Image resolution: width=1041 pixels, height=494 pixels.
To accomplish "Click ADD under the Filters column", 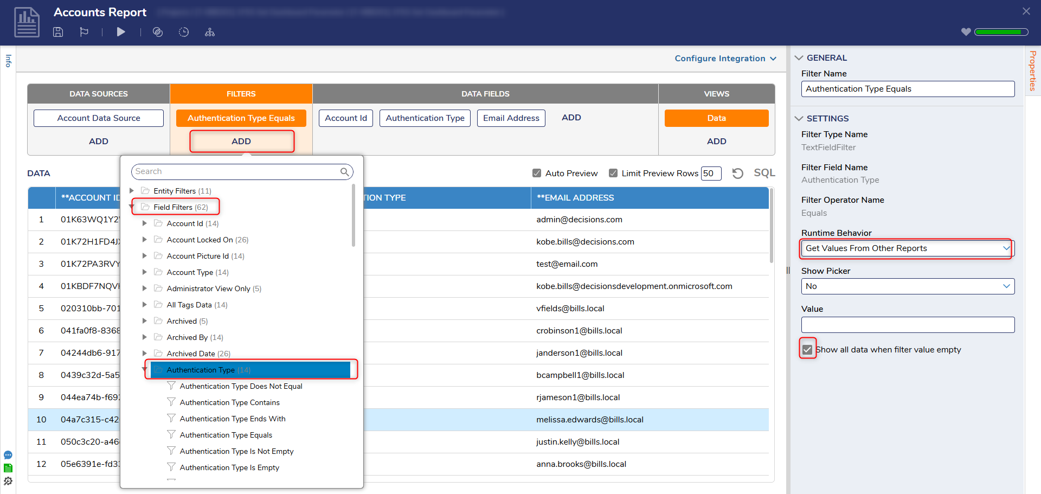I will [241, 142].
